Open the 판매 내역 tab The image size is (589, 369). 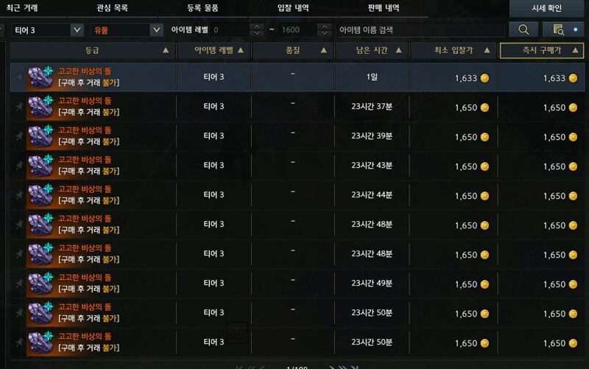pos(384,8)
